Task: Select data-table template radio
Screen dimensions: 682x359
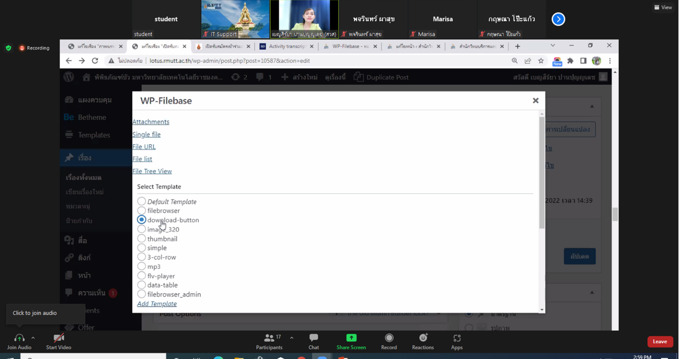Action: [141, 285]
